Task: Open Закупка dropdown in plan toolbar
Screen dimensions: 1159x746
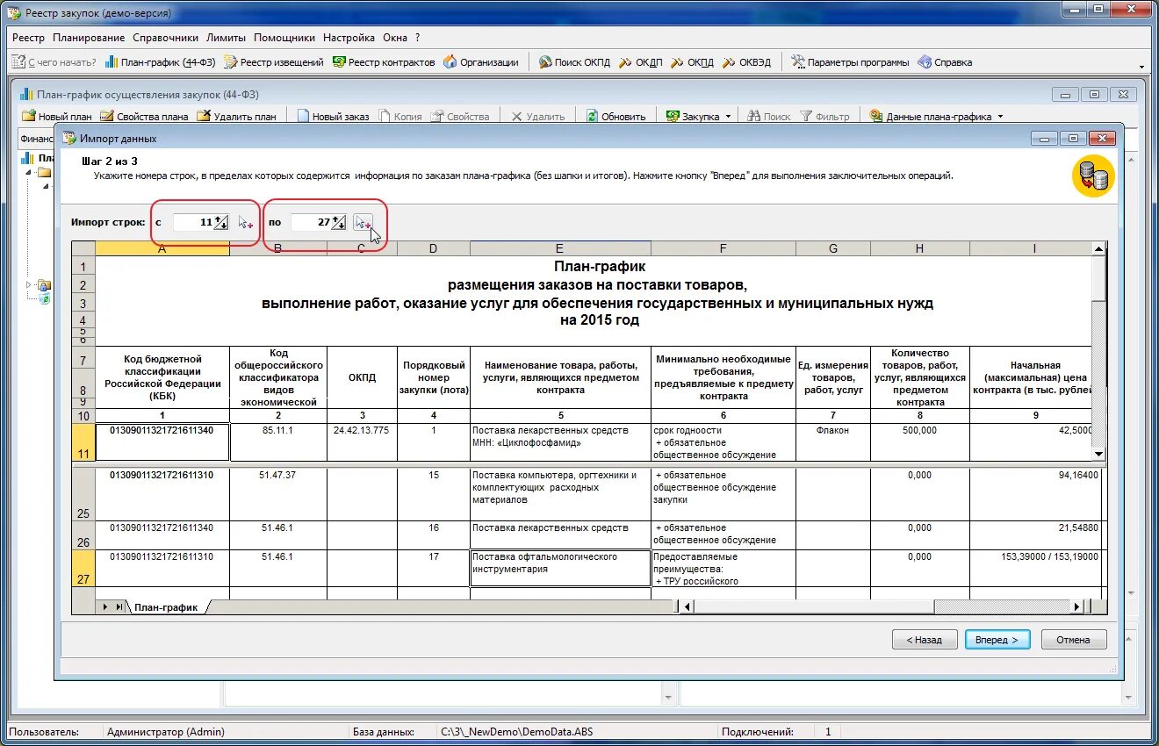Action: 699,116
